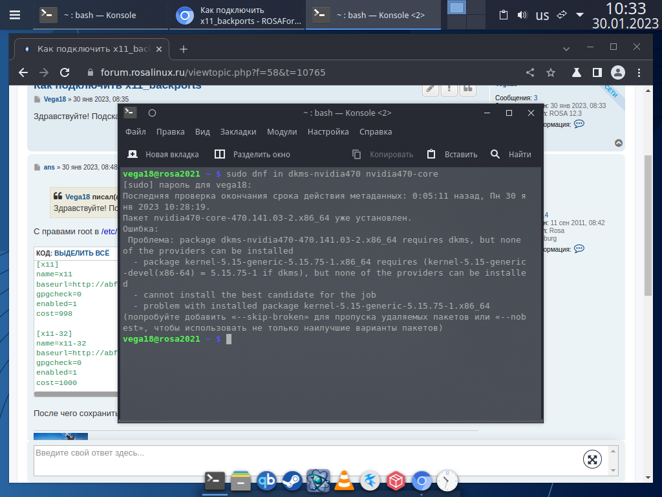Open contact info bubble for ans
Viewport: 662px width, 497px height.
click(x=579, y=248)
